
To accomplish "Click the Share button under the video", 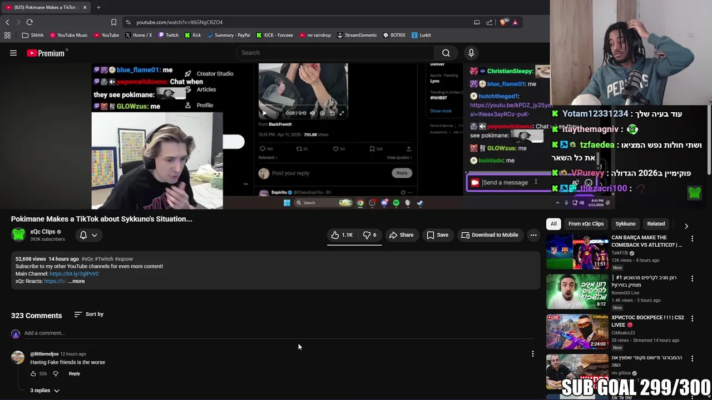I will point(401,235).
